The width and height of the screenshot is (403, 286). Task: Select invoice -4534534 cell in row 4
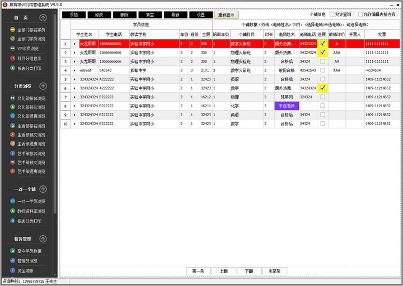[382, 70]
